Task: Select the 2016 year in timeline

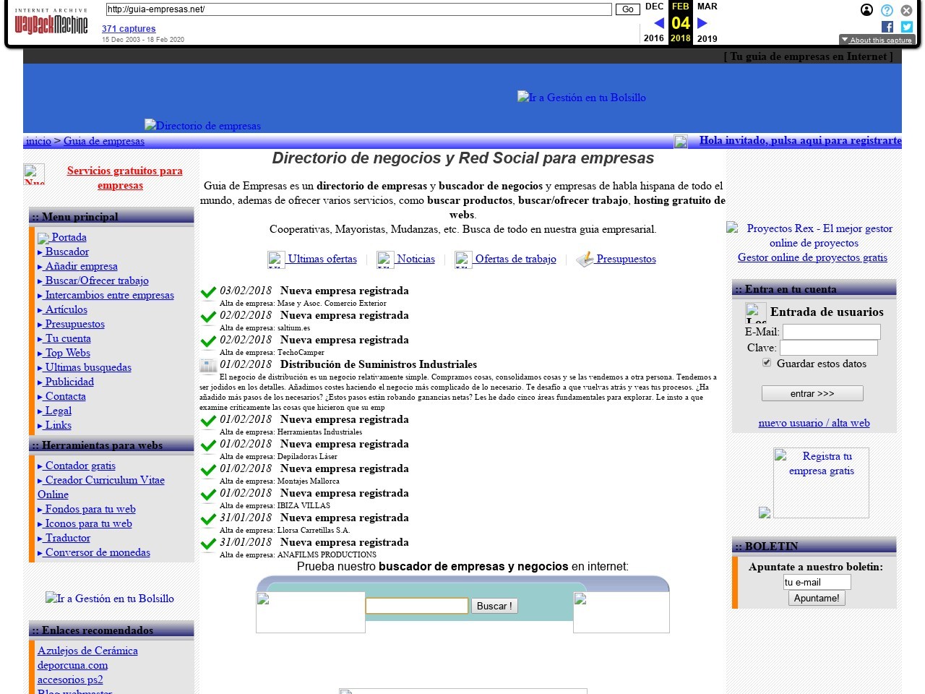Action: pyautogui.click(x=653, y=38)
